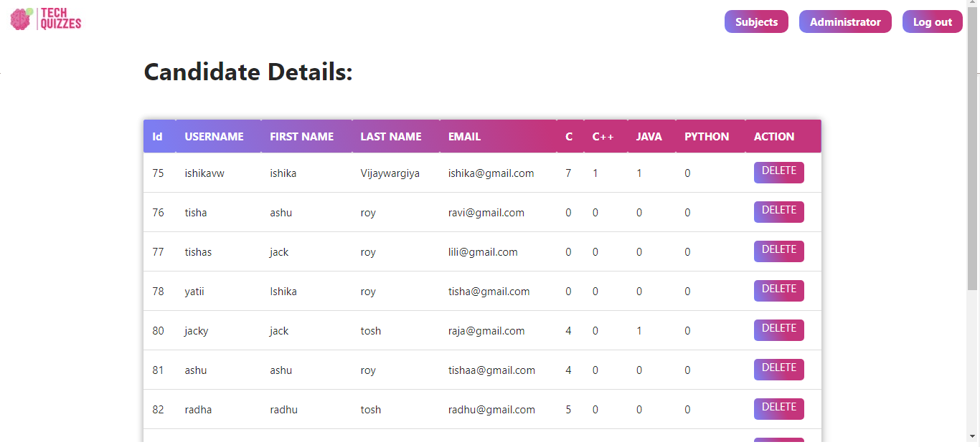
Task: Click the JAVA column header
Action: 649,136
